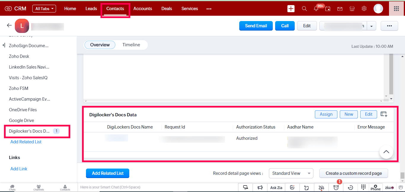The image size is (405, 192).
Task: Open notifications bell with 99+ badge
Action: point(316,9)
